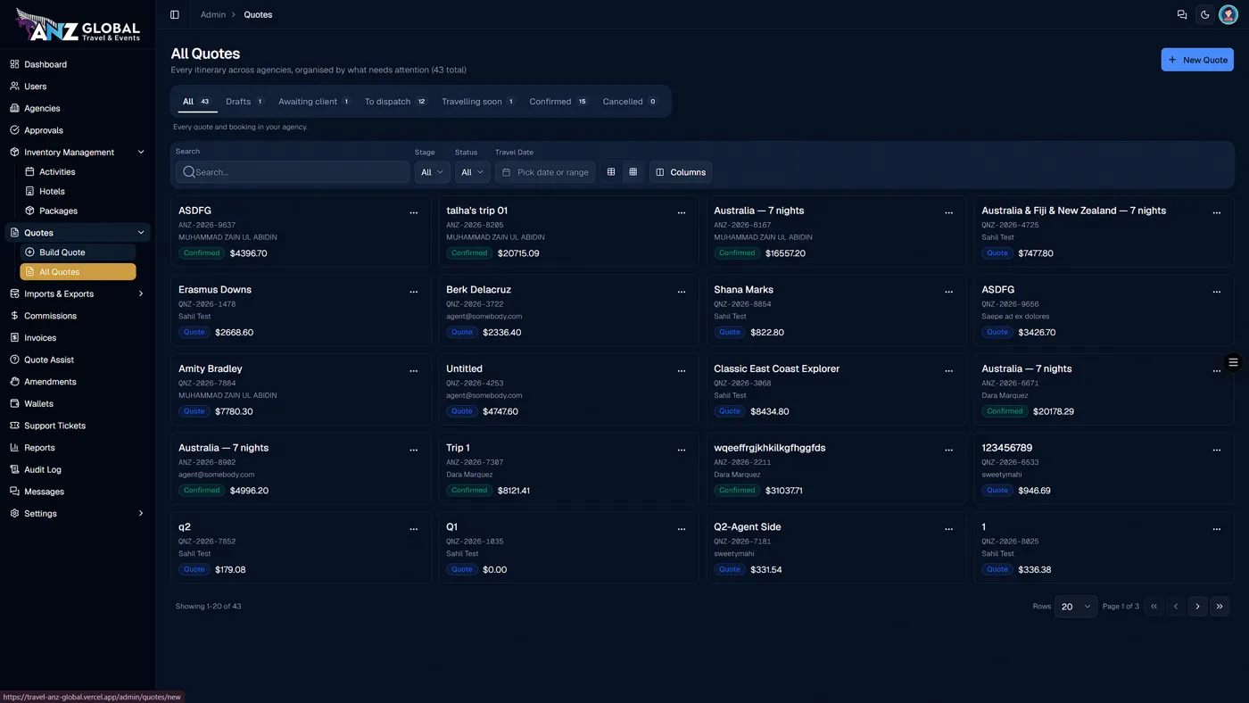Jump to last page of quotes
The width and height of the screenshot is (1249, 703).
click(x=1220, y=607)
